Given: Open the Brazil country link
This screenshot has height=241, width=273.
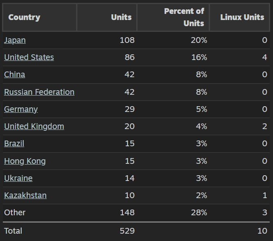Looking at the screenshot, I should click(14, 143).
